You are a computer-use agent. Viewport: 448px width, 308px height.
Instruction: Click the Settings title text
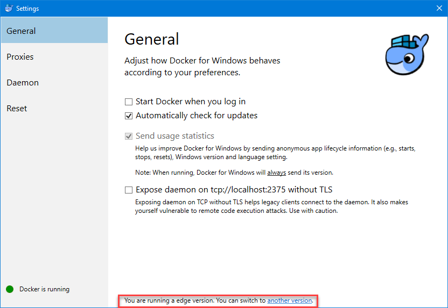point(27,9)
